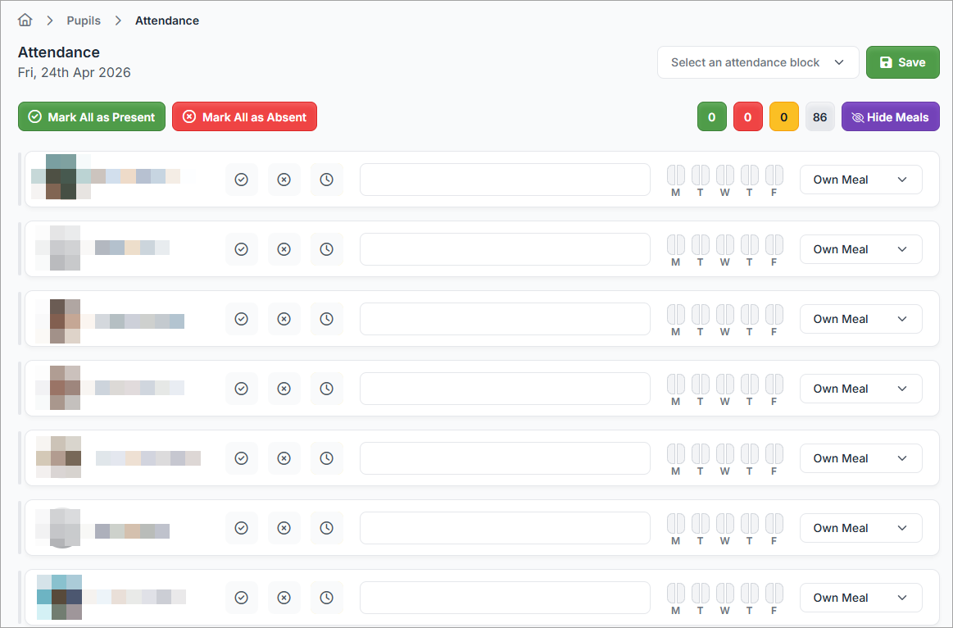The height and width of the screenshot is (628, 953).
Task: Mark third pupil late with clock icon
Action: pos(326,319)
